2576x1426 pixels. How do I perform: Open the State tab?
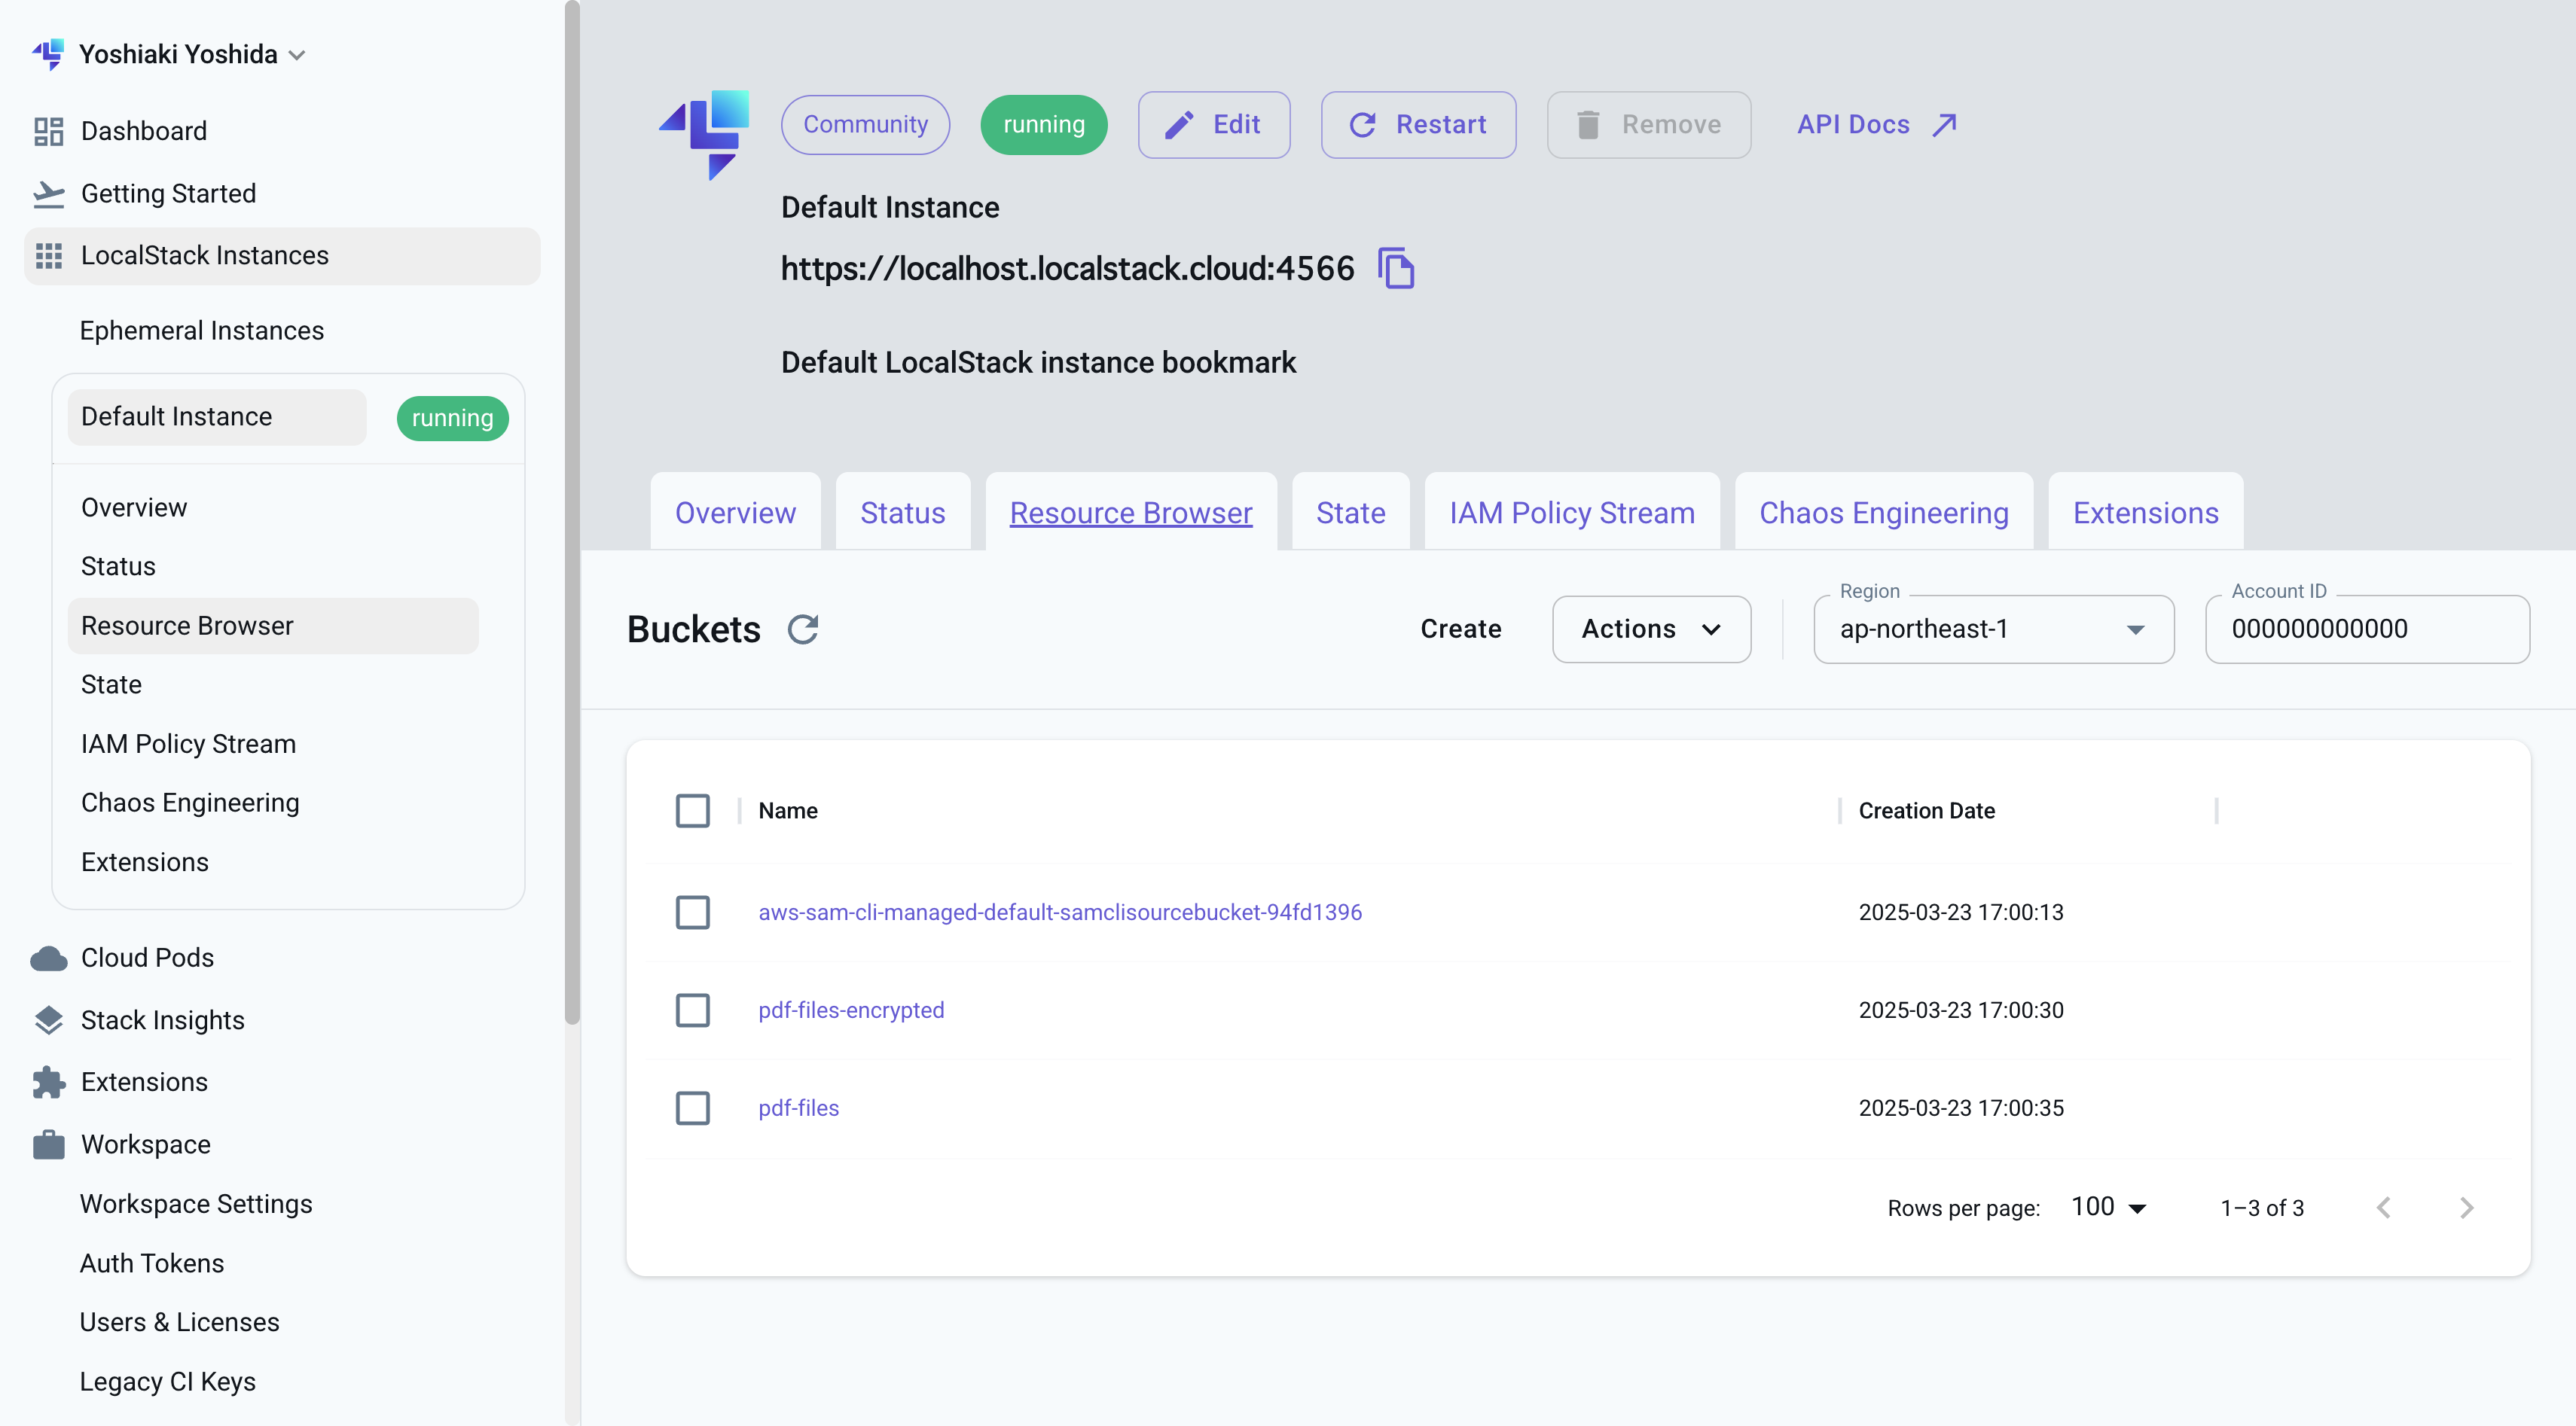pyautogui.click(x=1350, y=512)
